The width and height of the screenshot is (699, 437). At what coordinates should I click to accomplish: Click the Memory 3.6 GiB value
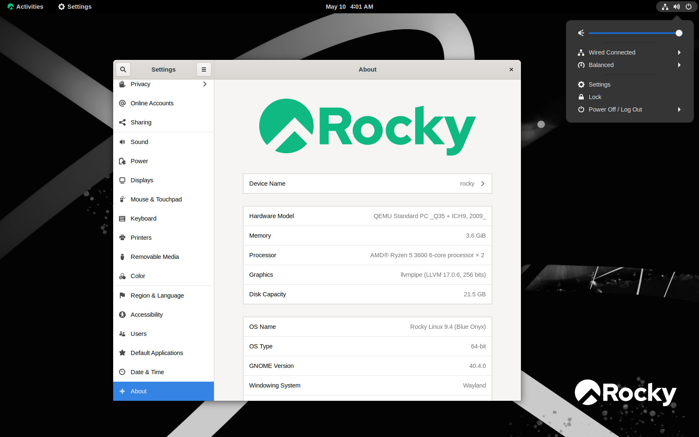point(476,236)
